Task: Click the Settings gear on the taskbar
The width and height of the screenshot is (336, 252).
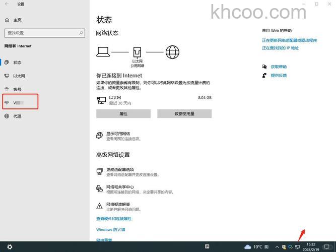Action: [10, 247]
